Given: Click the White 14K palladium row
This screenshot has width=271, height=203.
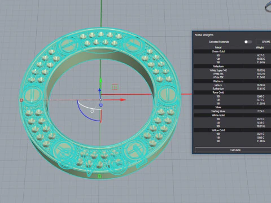Looking at the screenshot, I should pos(233,74).
